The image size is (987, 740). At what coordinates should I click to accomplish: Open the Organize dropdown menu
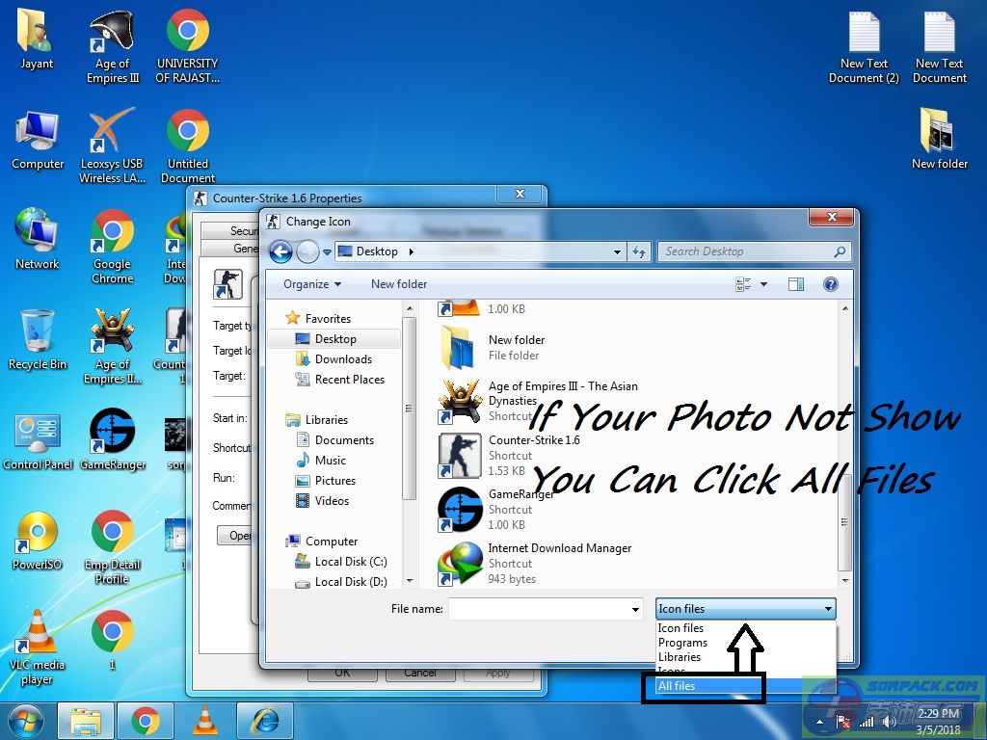[x=312, y=284]
